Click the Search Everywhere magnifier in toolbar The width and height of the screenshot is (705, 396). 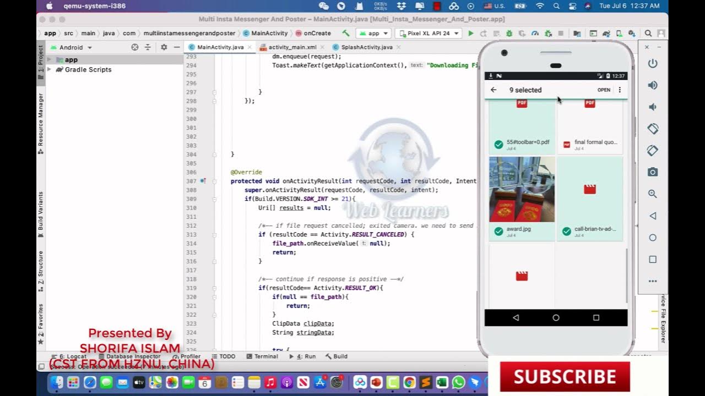648,34
